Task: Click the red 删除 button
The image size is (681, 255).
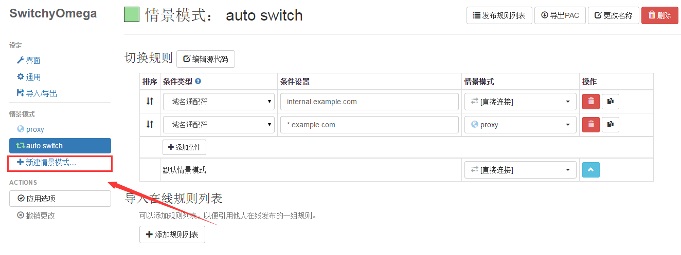Action: coord(660,15)
